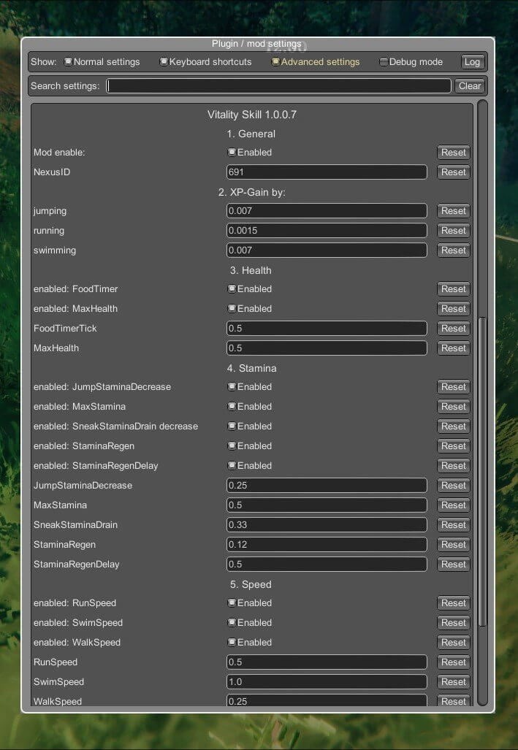This screenshot has width=518, height=750.
Task: Toggle the enabled: MaxHealth checkbox
Action: [x=232, y=309]
